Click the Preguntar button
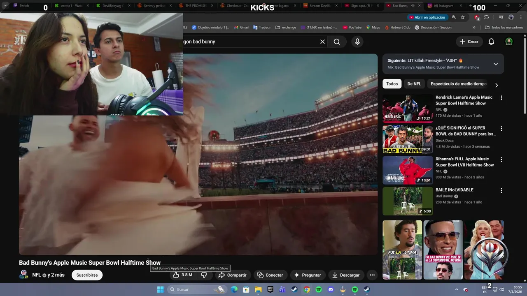The height and width of the screenshot is (296, 527). pyautogui.click(x=307, y=275)
